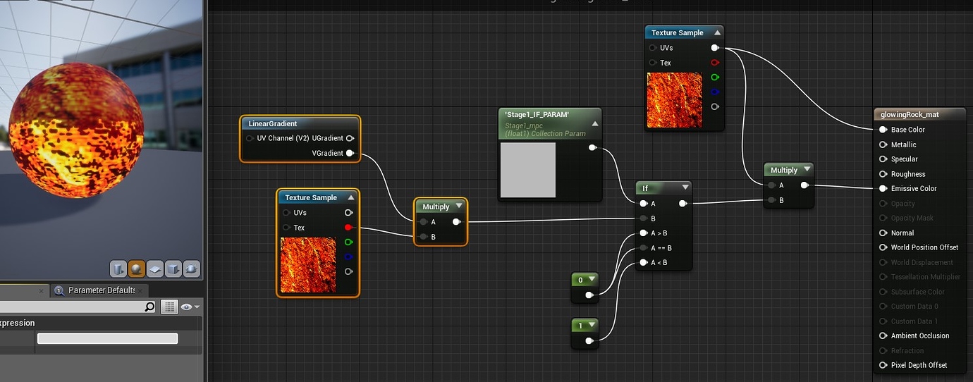
Task: Click the blue output pin of lower Texture Sample
Action: pos(348,257)
